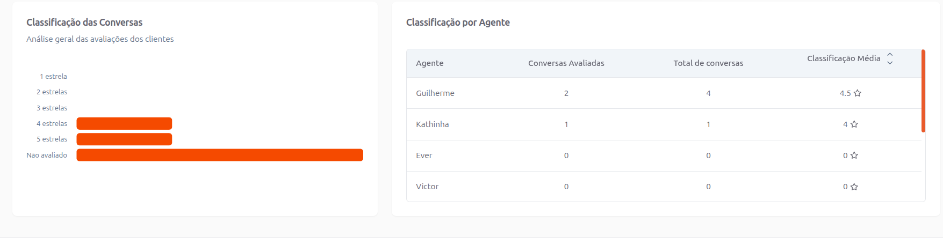
Task: Click the Não avaliado chart label
Action: click(47, 155)
